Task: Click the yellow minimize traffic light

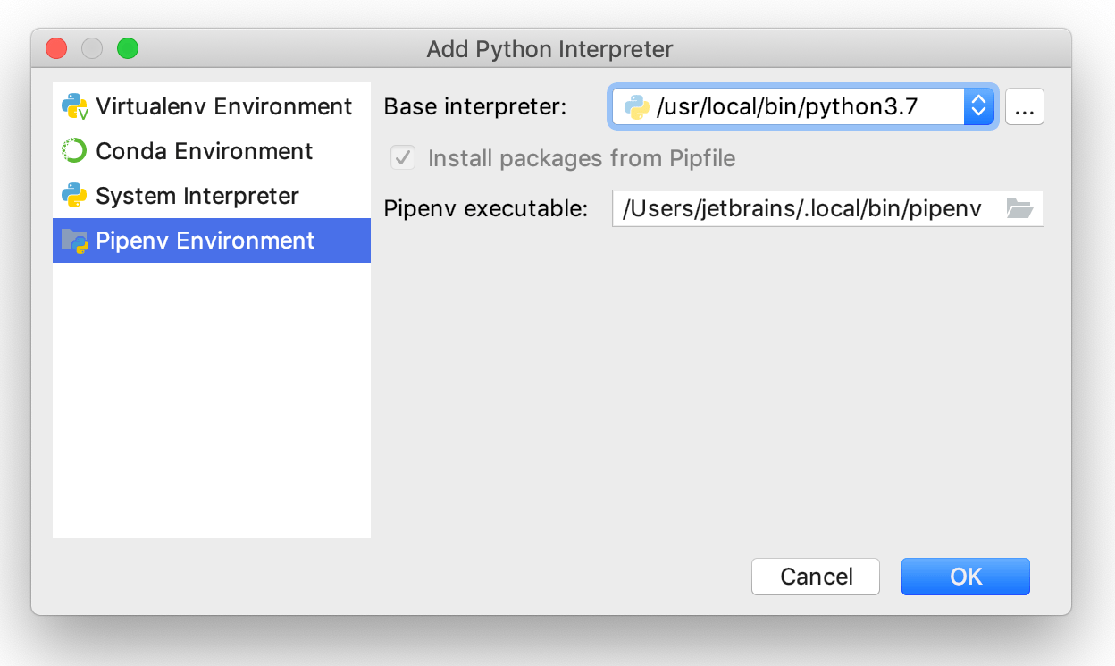Action: (x=91, y=49)
